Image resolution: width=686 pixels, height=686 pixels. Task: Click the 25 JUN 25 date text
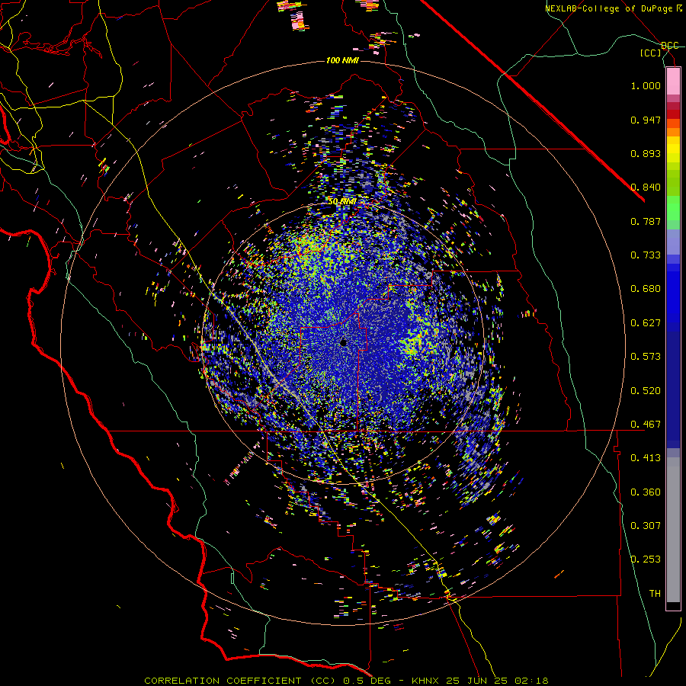click(476, 681)
